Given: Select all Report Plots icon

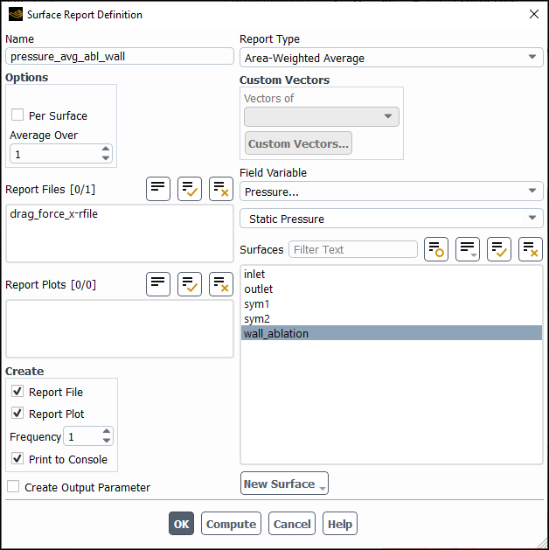Looking at the screenshot, I should (x=190, y=284).
